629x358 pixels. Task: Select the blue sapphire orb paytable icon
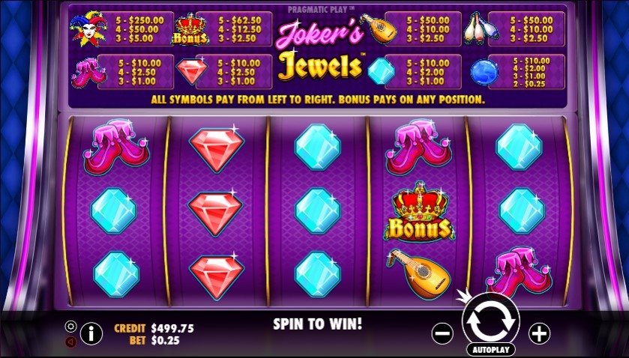point(484,72)
